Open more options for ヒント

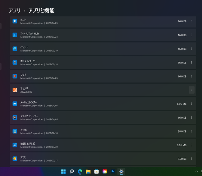pos(192,21)
